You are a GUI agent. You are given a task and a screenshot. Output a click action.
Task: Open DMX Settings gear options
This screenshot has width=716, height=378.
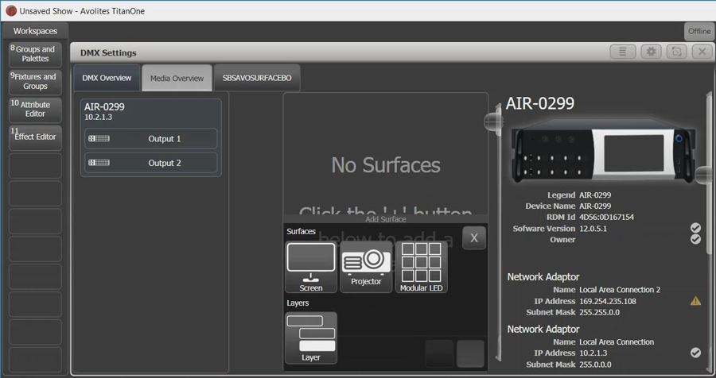point(651,52)
